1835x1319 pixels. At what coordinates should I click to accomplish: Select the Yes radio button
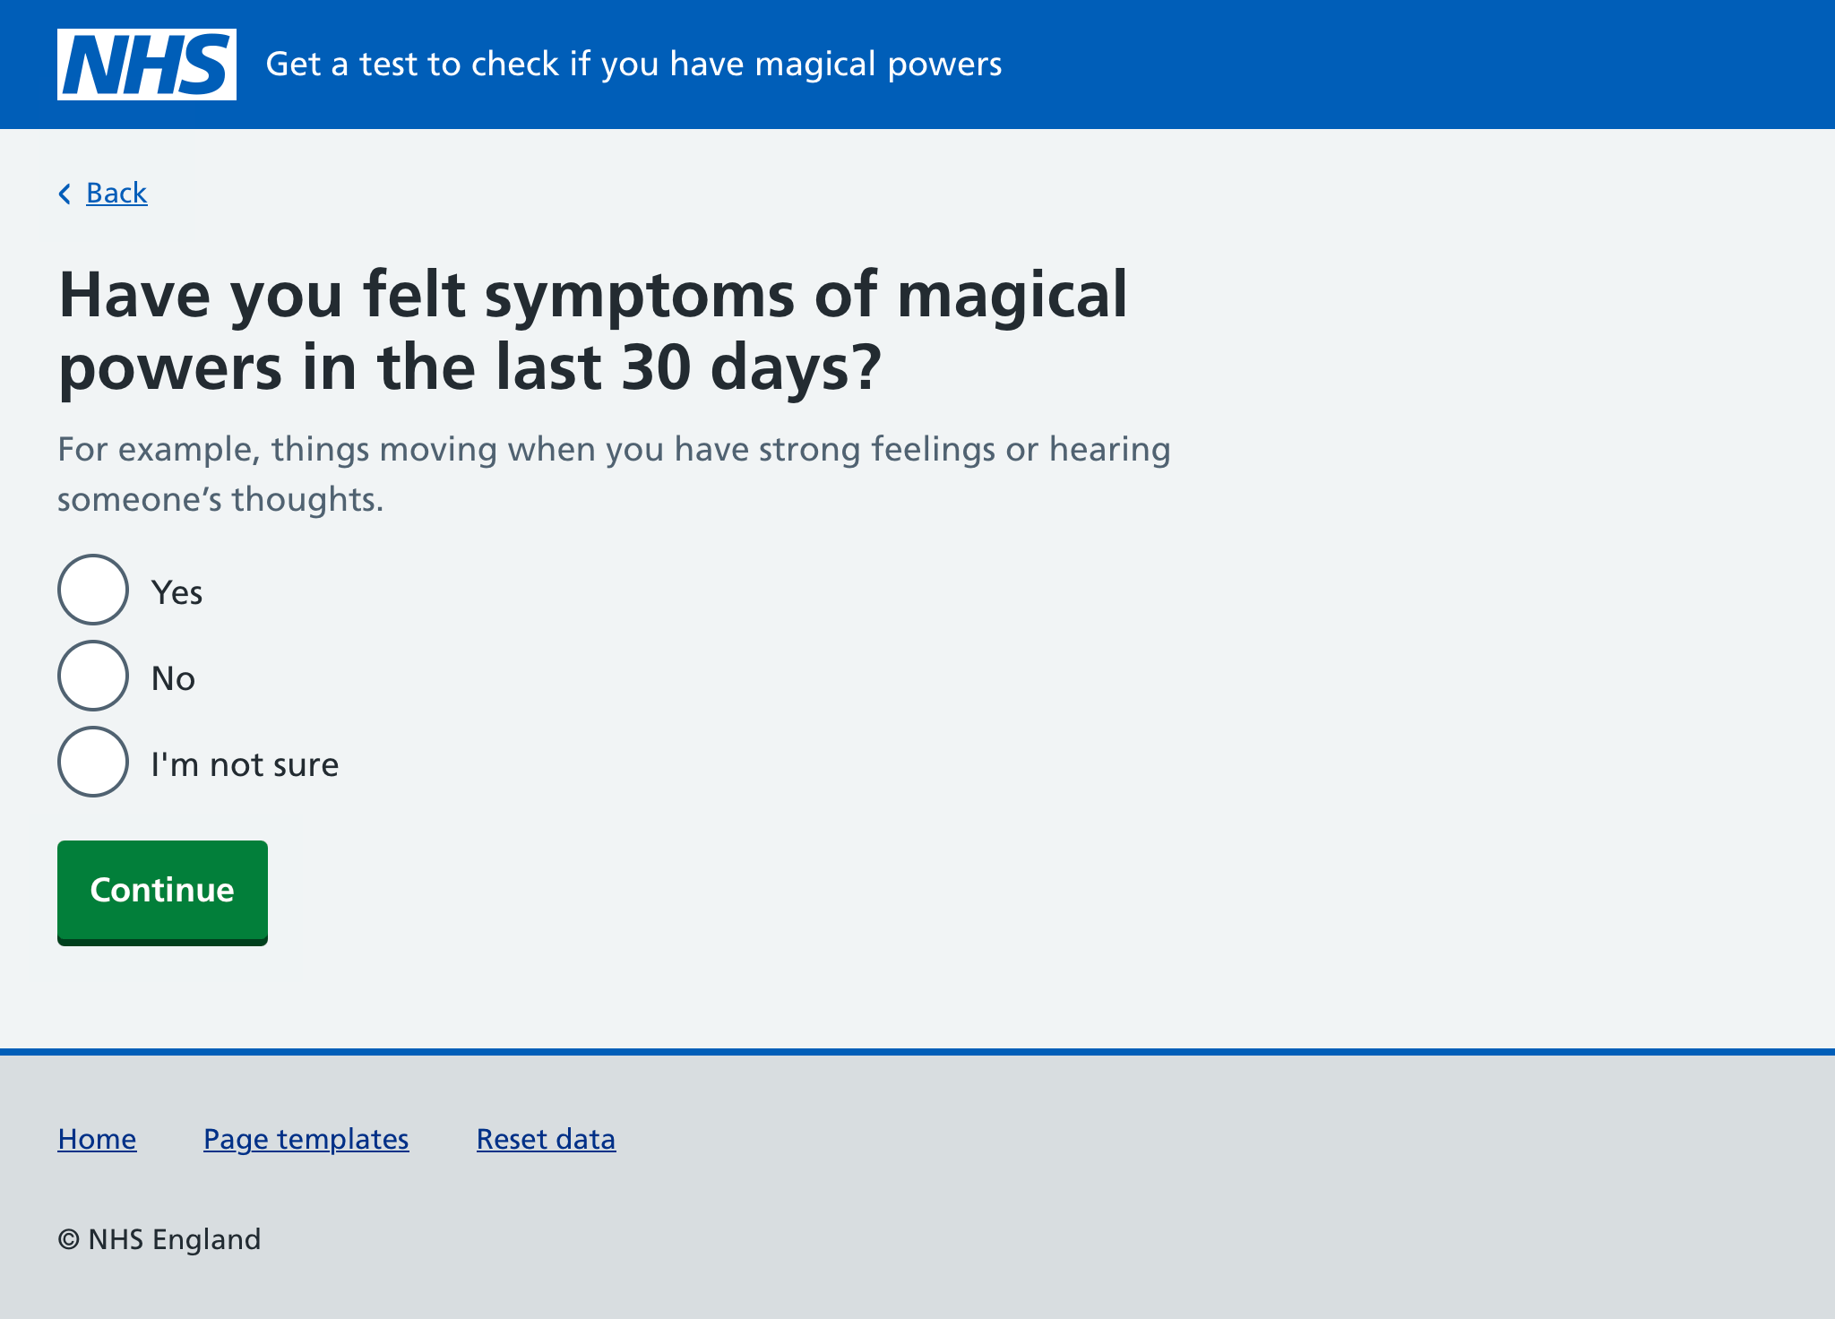[x=93, y=590]
